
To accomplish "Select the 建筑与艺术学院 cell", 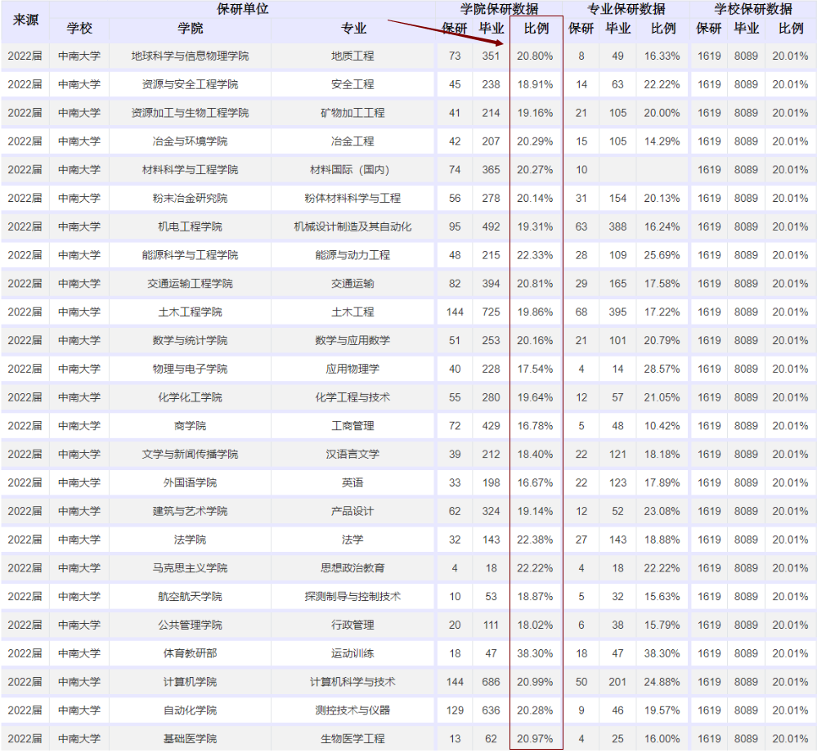I will tap(191, 511).
